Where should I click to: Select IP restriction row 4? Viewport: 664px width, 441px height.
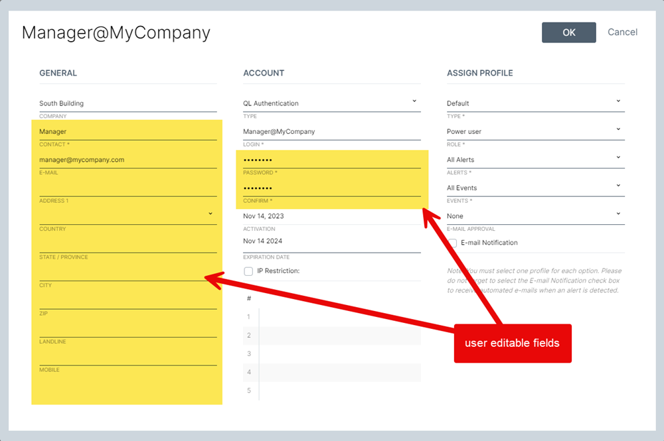[x=331, y=373]
